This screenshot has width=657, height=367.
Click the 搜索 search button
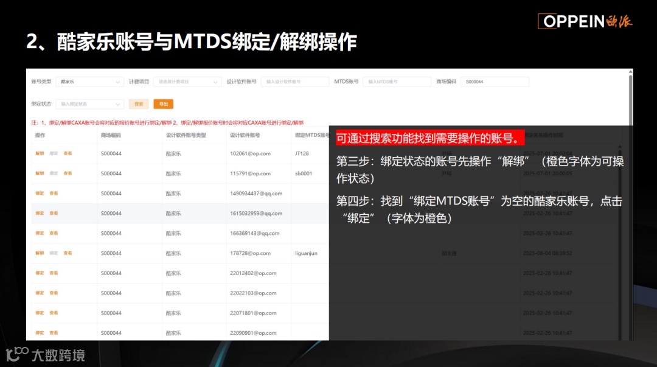pos(139,104)
